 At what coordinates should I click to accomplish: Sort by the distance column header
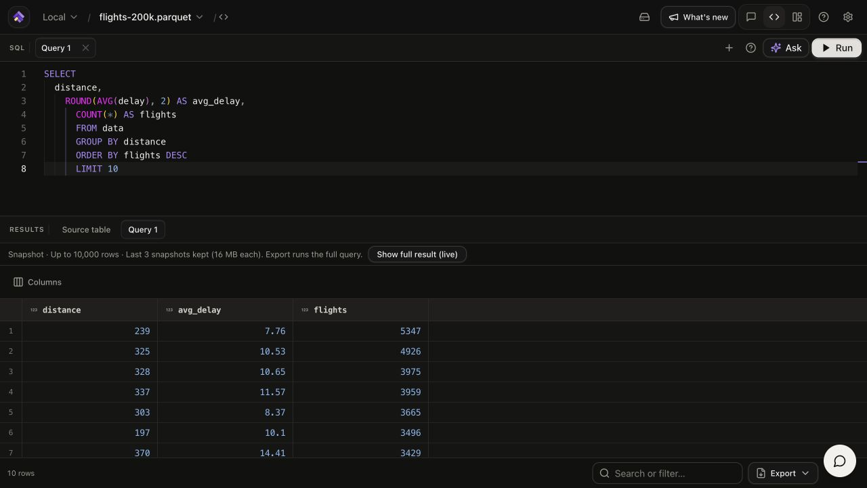tap(90, 310)
